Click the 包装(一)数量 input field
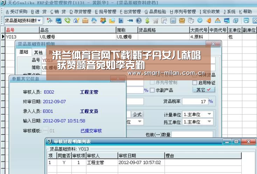The height and width of the screenshot is (174, 257). (192, 135)
